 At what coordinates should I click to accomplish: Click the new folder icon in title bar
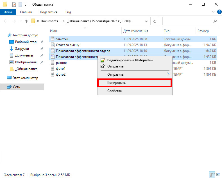[20, 4]
